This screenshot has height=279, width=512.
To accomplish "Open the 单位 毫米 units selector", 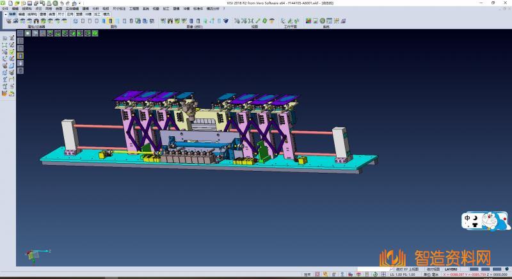I will (x=431, y=275).
